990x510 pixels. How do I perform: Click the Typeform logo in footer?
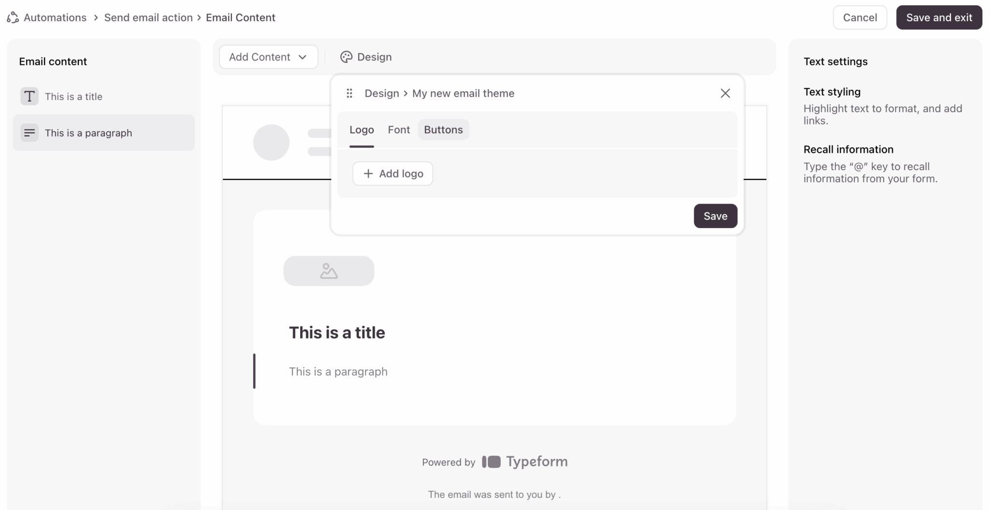click(x=525, y=462)
